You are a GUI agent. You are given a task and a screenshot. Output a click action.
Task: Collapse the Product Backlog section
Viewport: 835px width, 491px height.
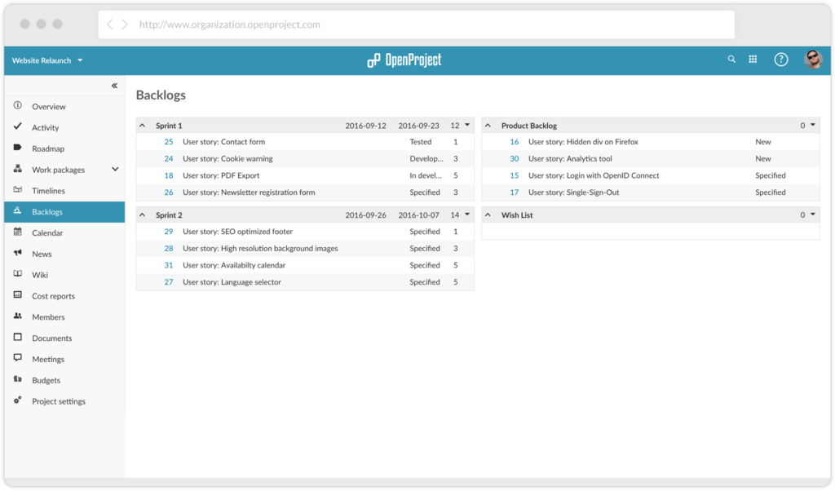pyautogui.click(x=488, y=126)
